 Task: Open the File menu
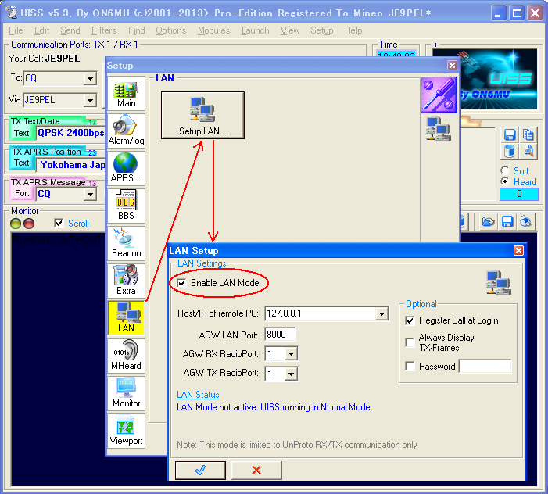(16, 30)
